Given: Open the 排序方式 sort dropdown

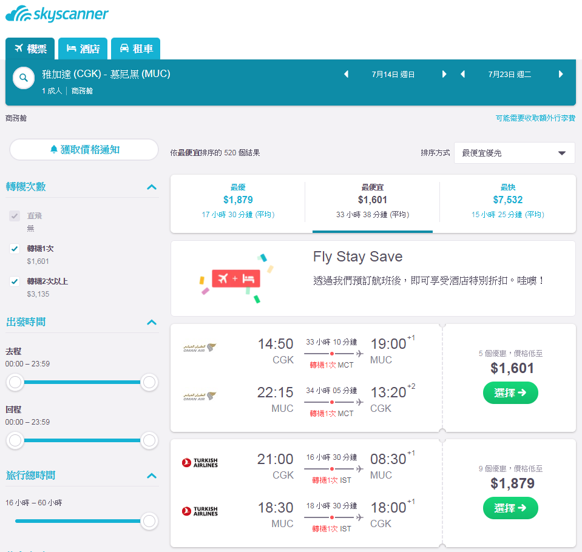Looking at the screenshot, I should [x=515, y=153].
